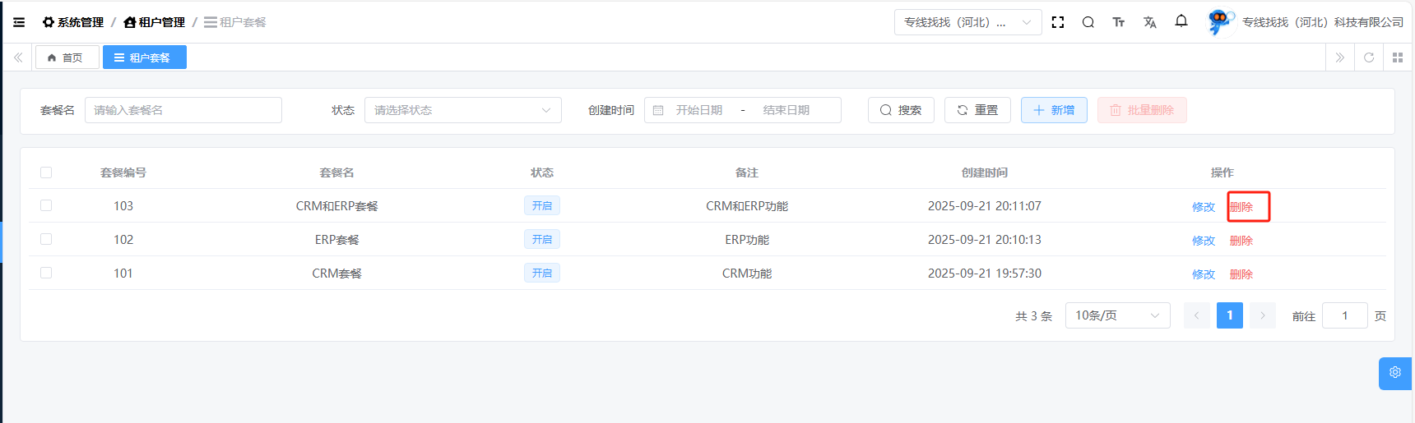The image size is (1415, 423).
Task: Switch to the 首页 tab
Action: (66, 57)
